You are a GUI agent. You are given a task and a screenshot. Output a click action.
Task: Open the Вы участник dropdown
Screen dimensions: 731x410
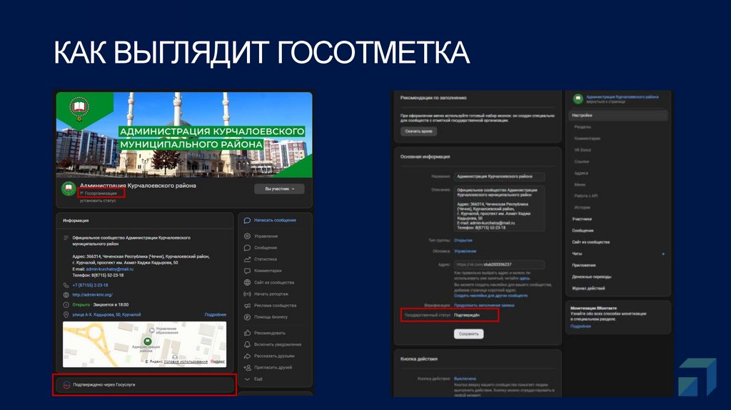(x=279, y=189)
